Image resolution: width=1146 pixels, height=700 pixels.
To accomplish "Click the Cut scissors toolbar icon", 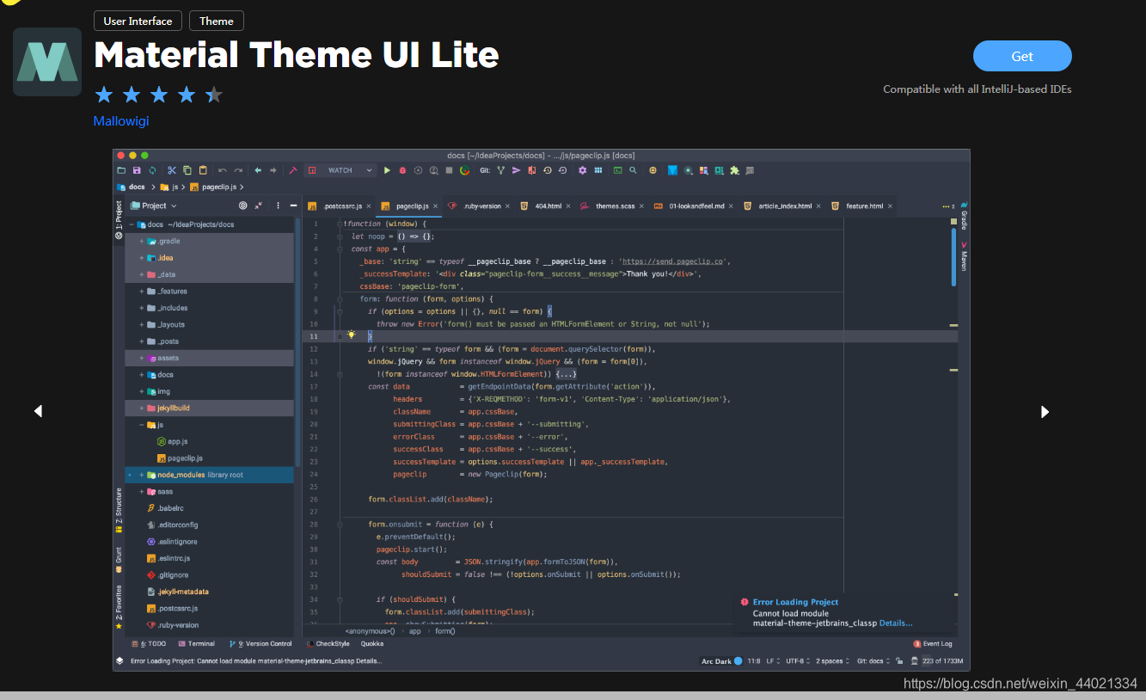I will coord(172,170).
